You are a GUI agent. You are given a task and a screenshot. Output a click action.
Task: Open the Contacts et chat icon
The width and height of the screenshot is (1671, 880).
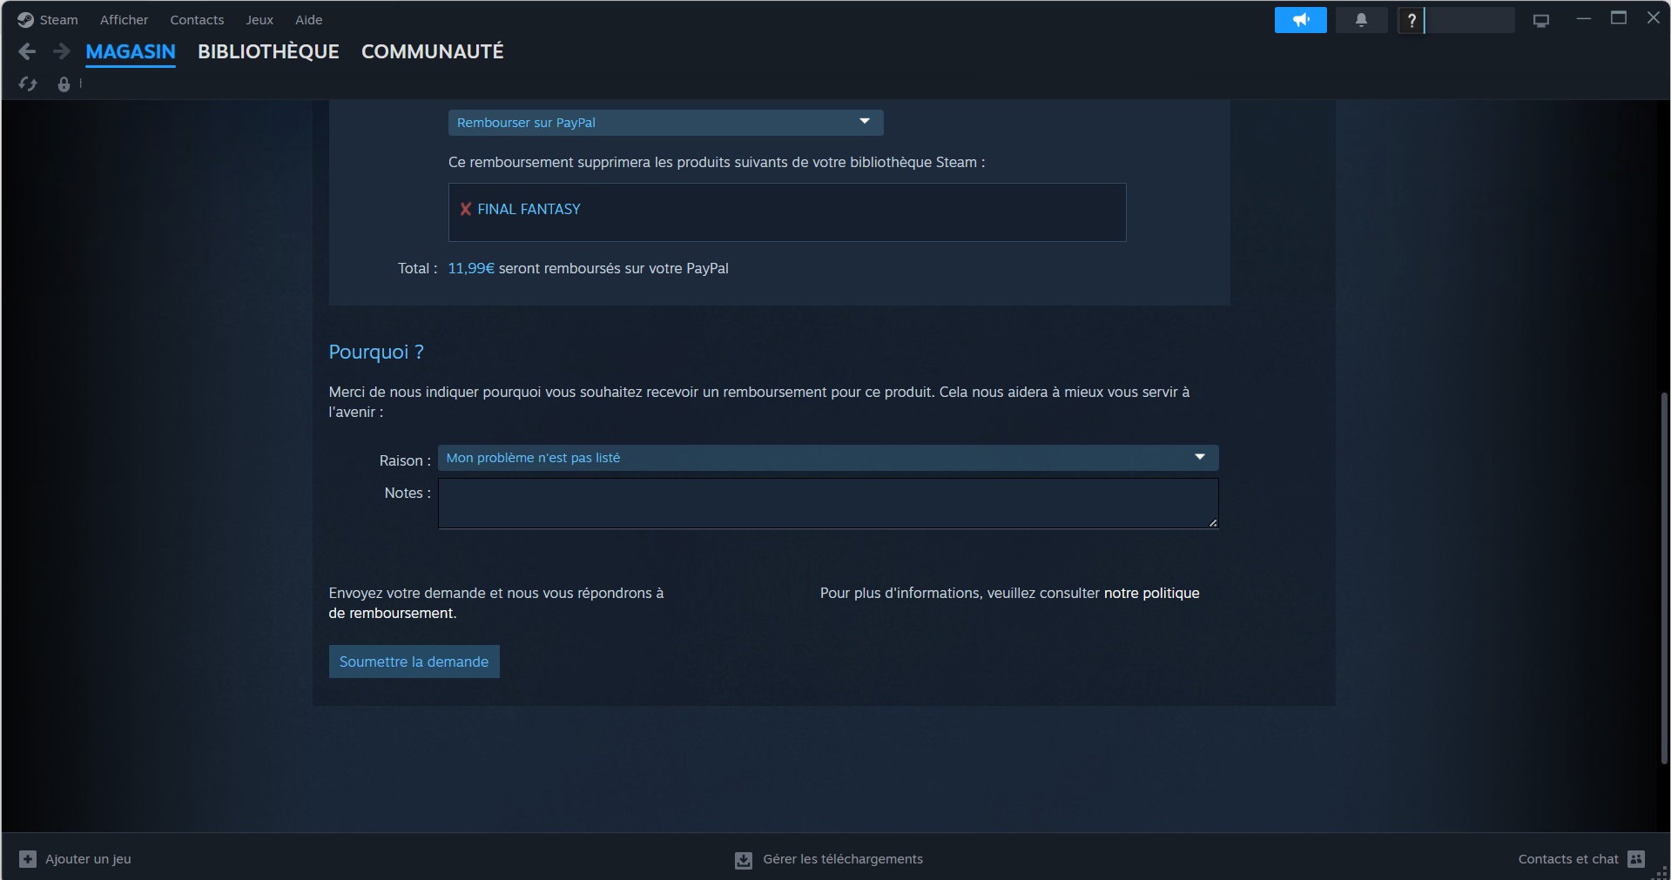click(x=1636, y=858)
